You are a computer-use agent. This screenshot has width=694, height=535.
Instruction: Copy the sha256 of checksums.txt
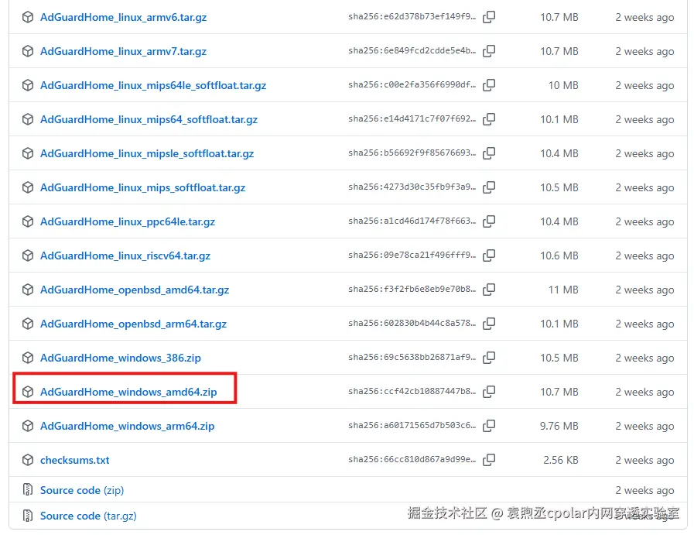pos(489,460)
